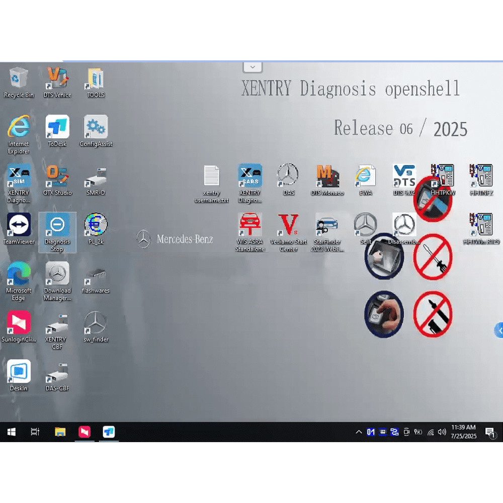This screenshot has width=503, height=503.
Task: Open the ToDesk desktop shortcut
Action: pyautogui.click(x=57, y=131)
